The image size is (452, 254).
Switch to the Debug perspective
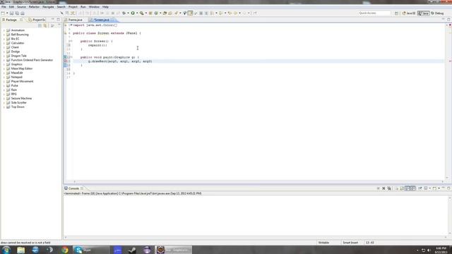[x=437, y=13]
